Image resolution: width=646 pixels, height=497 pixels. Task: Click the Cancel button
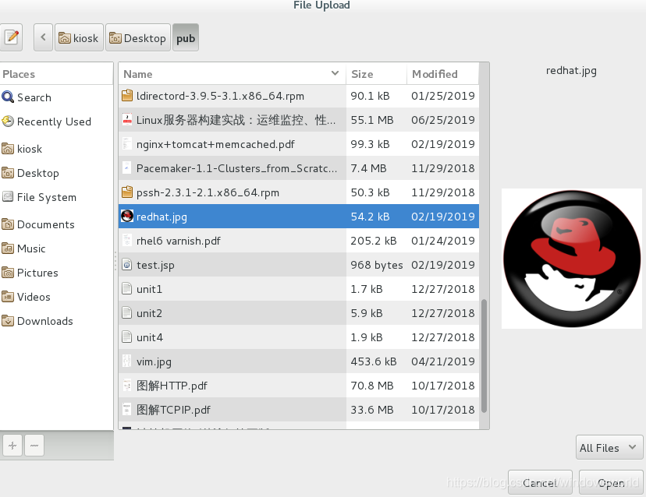(x=540, y=483)
